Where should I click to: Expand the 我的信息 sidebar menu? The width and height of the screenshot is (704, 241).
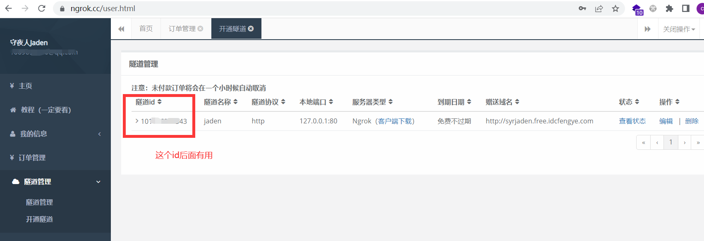pyautogui.click(x=55, y=134)
